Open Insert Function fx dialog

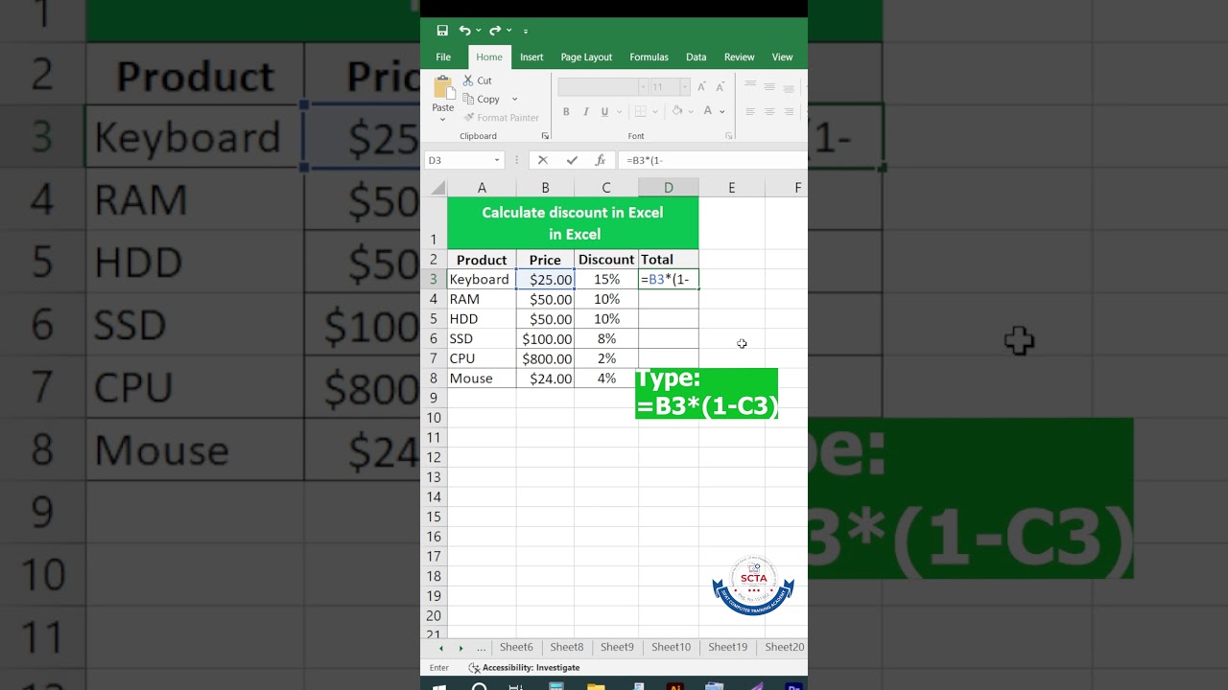point(601,160)
